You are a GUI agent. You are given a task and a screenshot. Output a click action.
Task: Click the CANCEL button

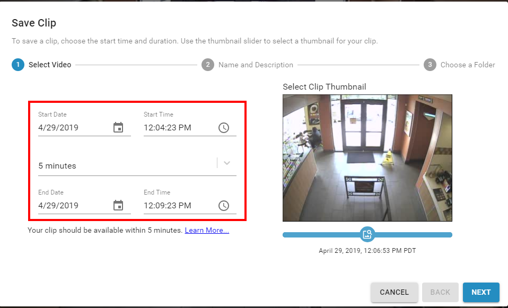[395, 292]
